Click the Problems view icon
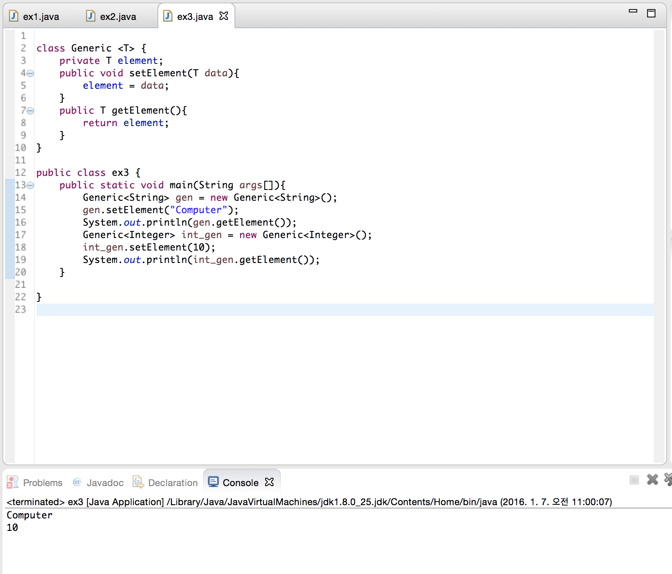 [x=12, y=482]
